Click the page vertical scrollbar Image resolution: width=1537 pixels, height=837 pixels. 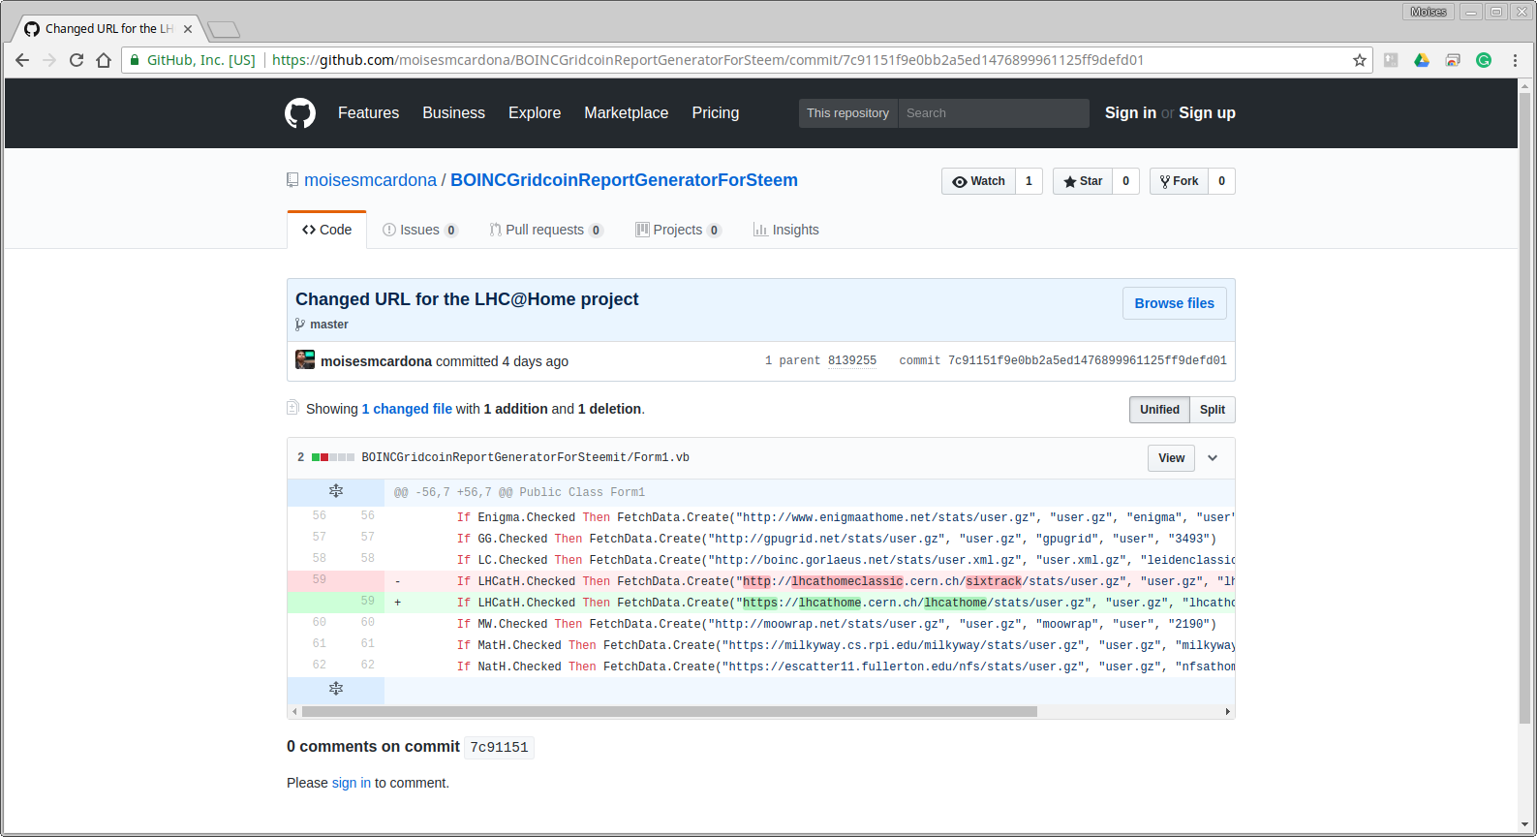pyautogui.click(x=1525, y=409)
